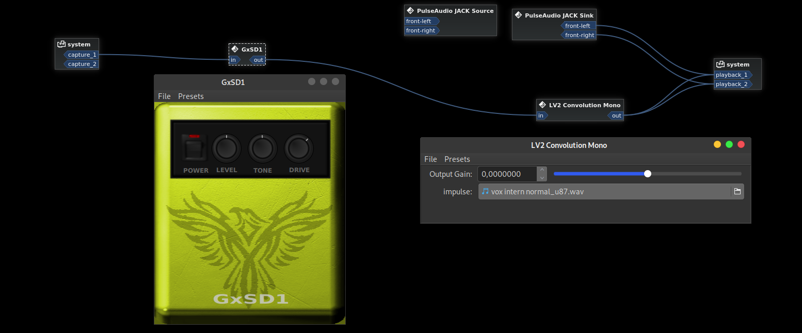
Task: Click PulseAudio JACK Sink node title
Action: click(x=559, y=15)
